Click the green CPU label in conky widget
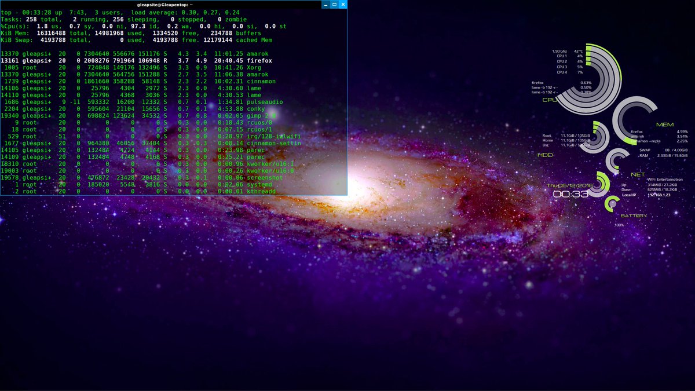695x391 pixels. click(x=550, y=100)
